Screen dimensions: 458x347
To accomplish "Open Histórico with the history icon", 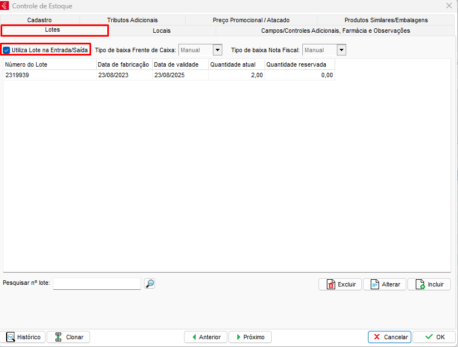I will click(x=24, y=337).
